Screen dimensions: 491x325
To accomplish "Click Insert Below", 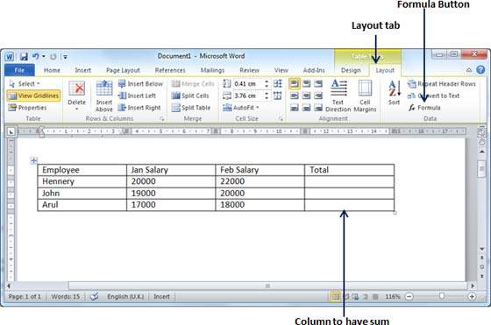I will [x=140, y=84].
